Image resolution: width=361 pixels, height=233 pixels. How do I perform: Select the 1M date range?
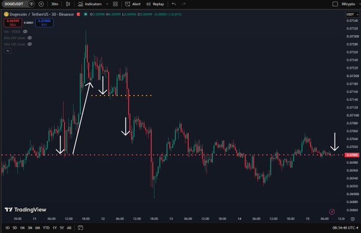click(22, 228)
